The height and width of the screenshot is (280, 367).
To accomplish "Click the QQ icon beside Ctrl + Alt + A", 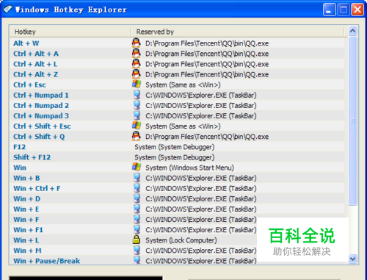I will (137, 53).
